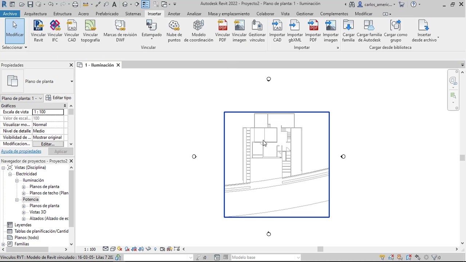Click the Importar gbXML icon

[295, 26]
